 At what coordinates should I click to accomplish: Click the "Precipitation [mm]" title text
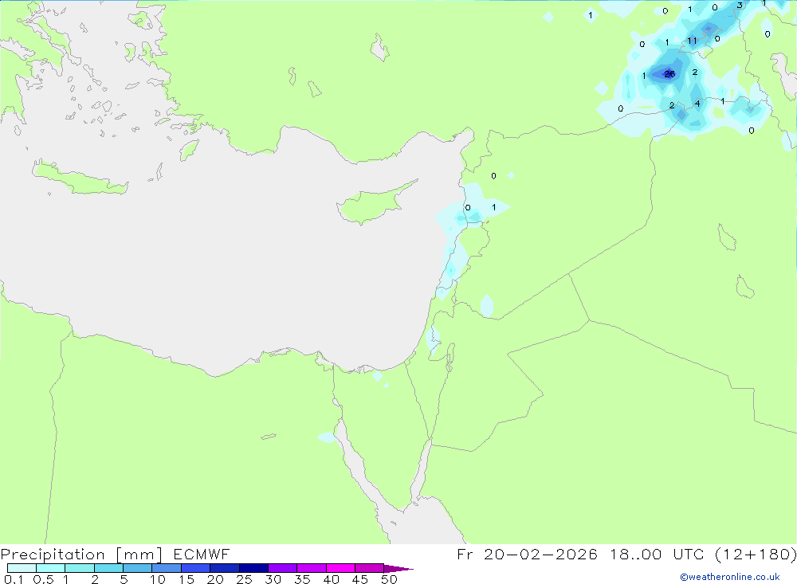81,555
